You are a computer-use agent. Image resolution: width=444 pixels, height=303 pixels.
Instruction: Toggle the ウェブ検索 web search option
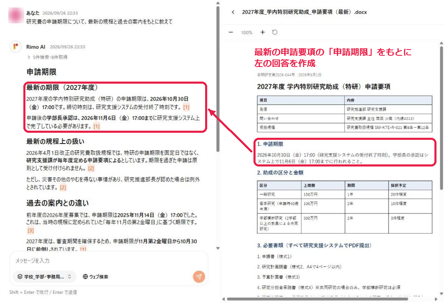click(95, 277)
